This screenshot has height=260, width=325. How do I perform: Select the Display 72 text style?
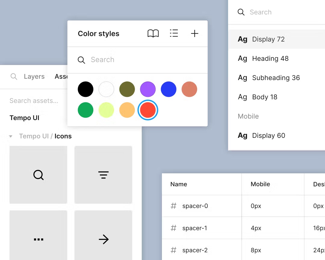(268, 39)
